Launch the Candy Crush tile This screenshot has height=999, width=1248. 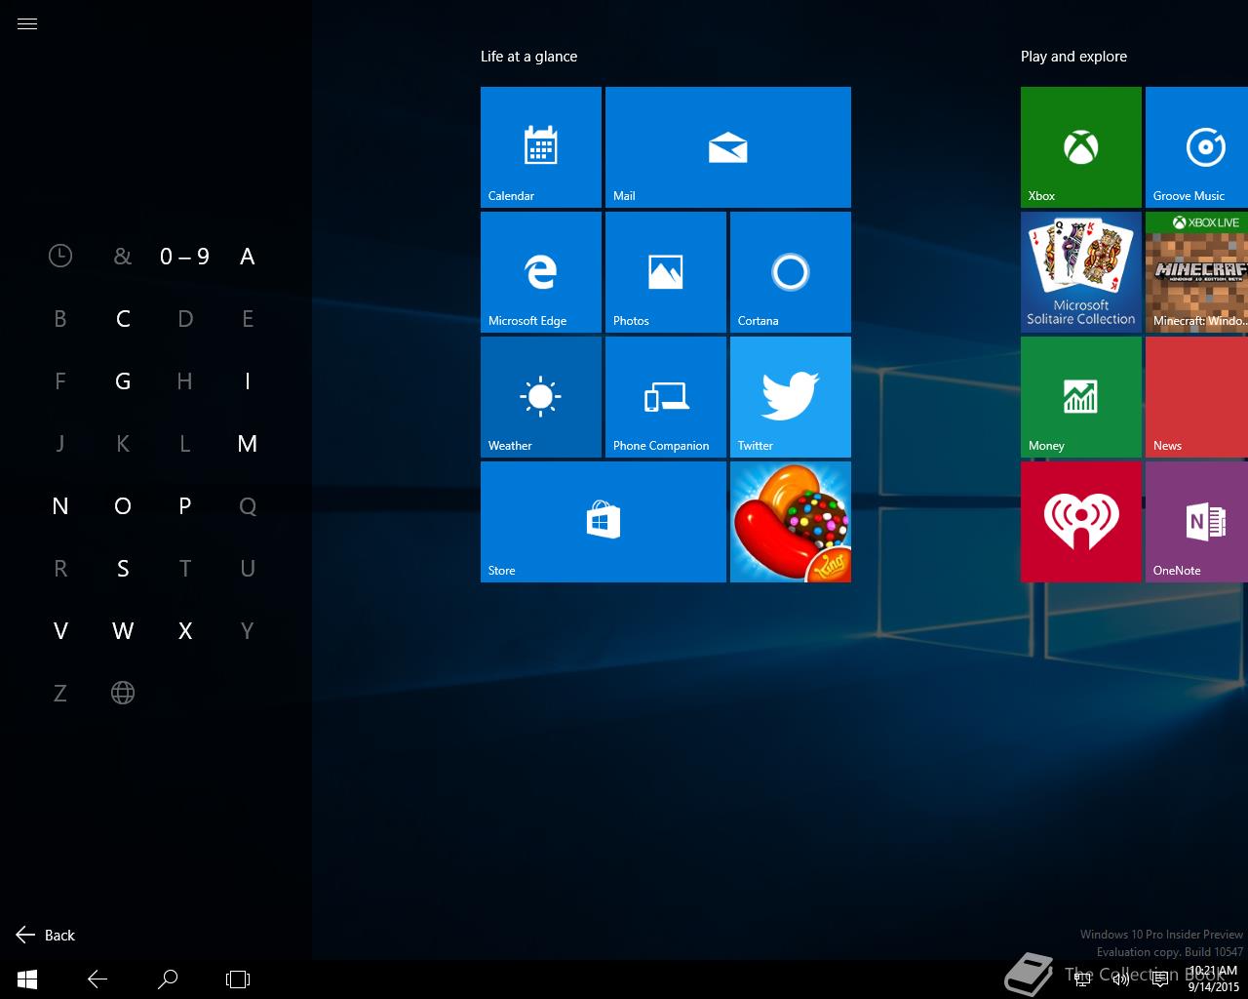791,522
